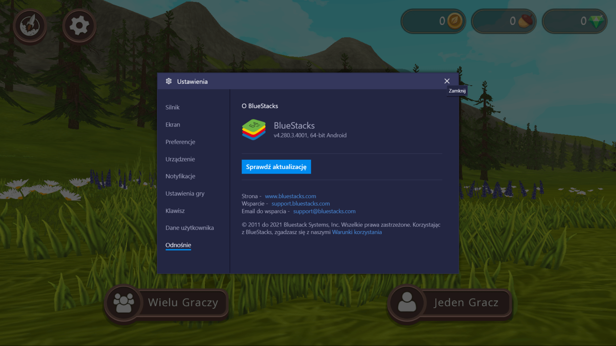The height and width of the screenshot is (346, 616).
Task: Open the Ustawienia gry section
Action: 185,194
